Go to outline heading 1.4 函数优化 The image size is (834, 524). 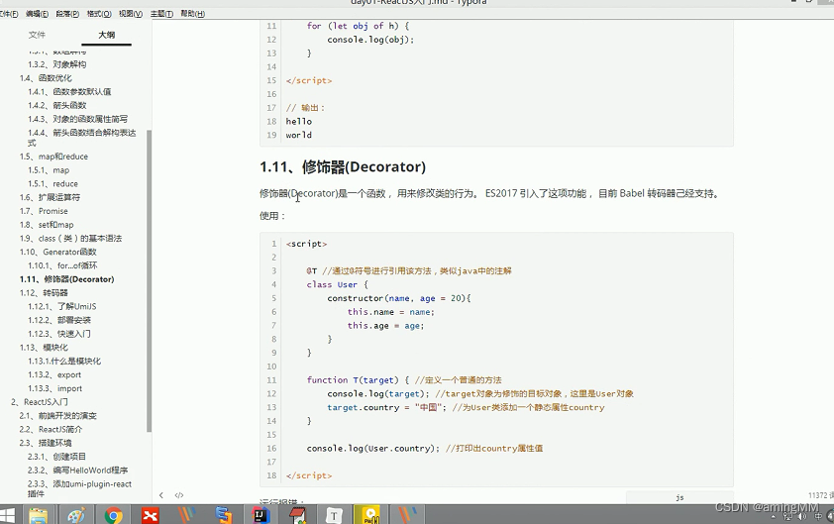46,78
